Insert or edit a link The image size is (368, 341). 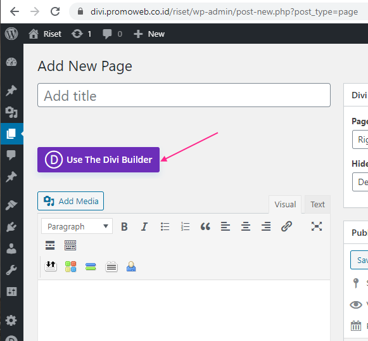(286, 227)
